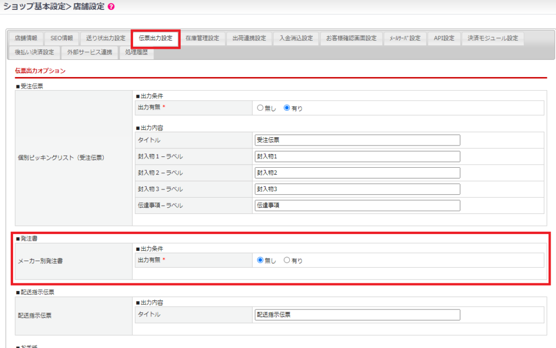Go to the 送り状出力設定 tab
Viewport: 556px width, 348px height.
click(105, 39)
